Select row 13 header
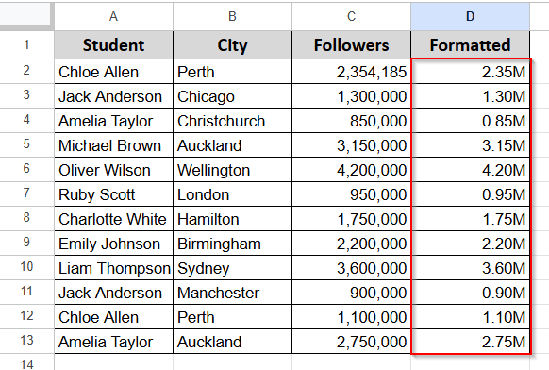Viewport: 549px width, 370px height. pos(26,341)
